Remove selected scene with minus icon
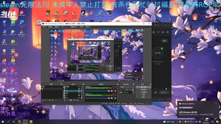221x124 pixels. [46, 100]
